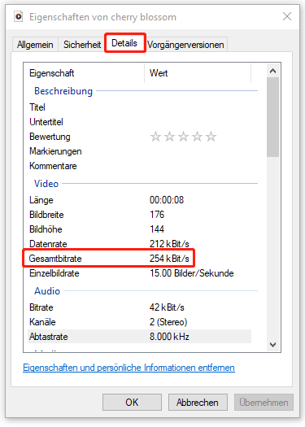Viewport: 305px width, 427px height.
Task: Click the Beschreibung section header
Action: [63, 91]
